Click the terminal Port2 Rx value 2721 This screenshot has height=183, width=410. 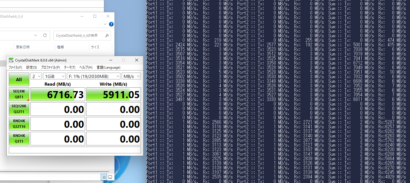pos(308,122)
